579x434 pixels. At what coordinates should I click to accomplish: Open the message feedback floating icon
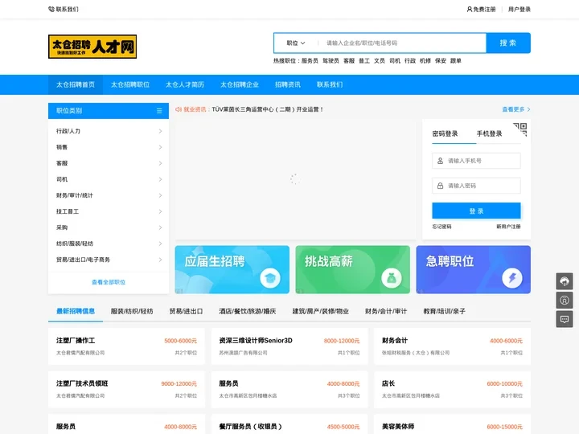tap(565, 319)
